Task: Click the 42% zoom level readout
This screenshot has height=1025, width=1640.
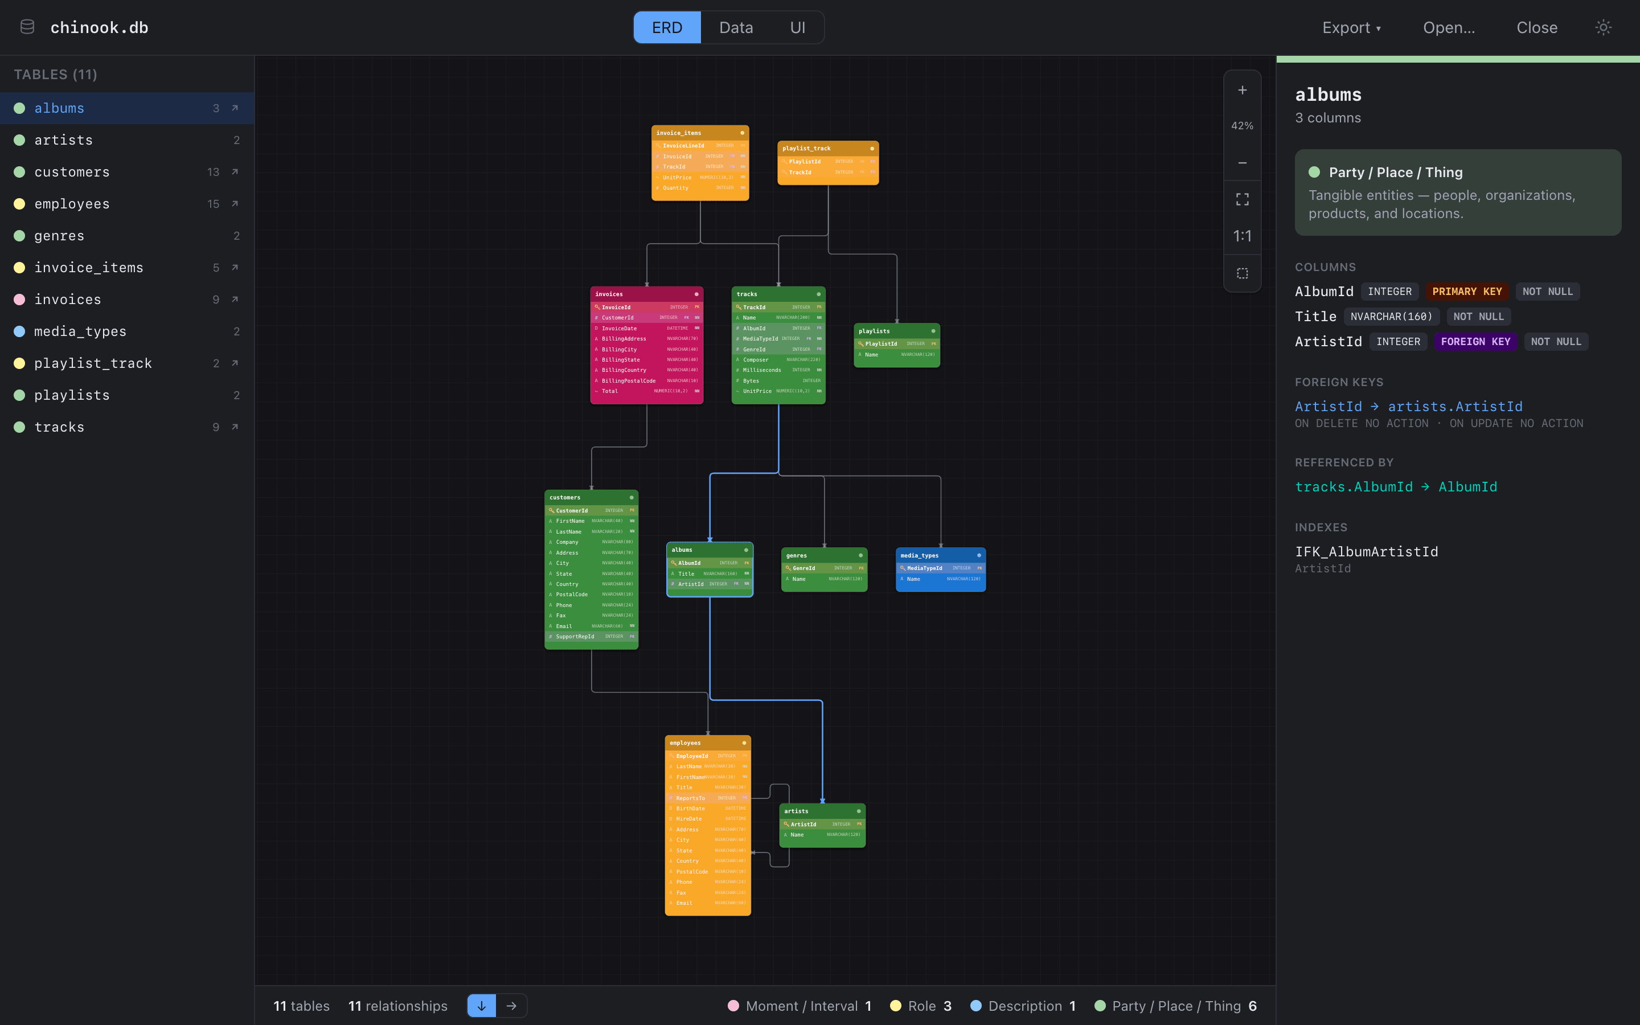Action: 1242,126
